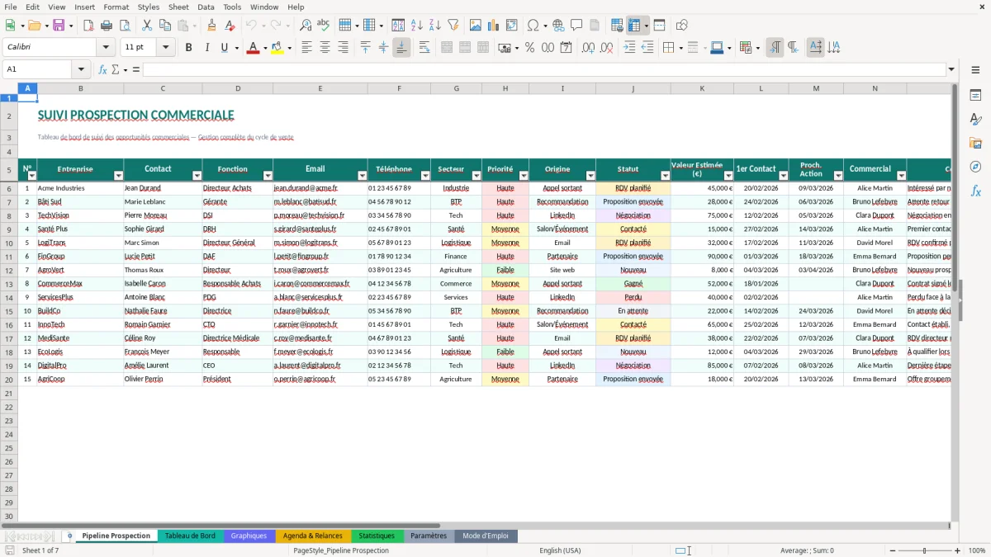Select the Clone Formatting paintbrush

tap(211, 26)
